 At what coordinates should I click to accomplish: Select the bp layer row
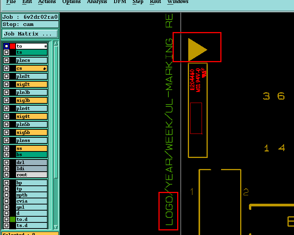tap(31, 183)
